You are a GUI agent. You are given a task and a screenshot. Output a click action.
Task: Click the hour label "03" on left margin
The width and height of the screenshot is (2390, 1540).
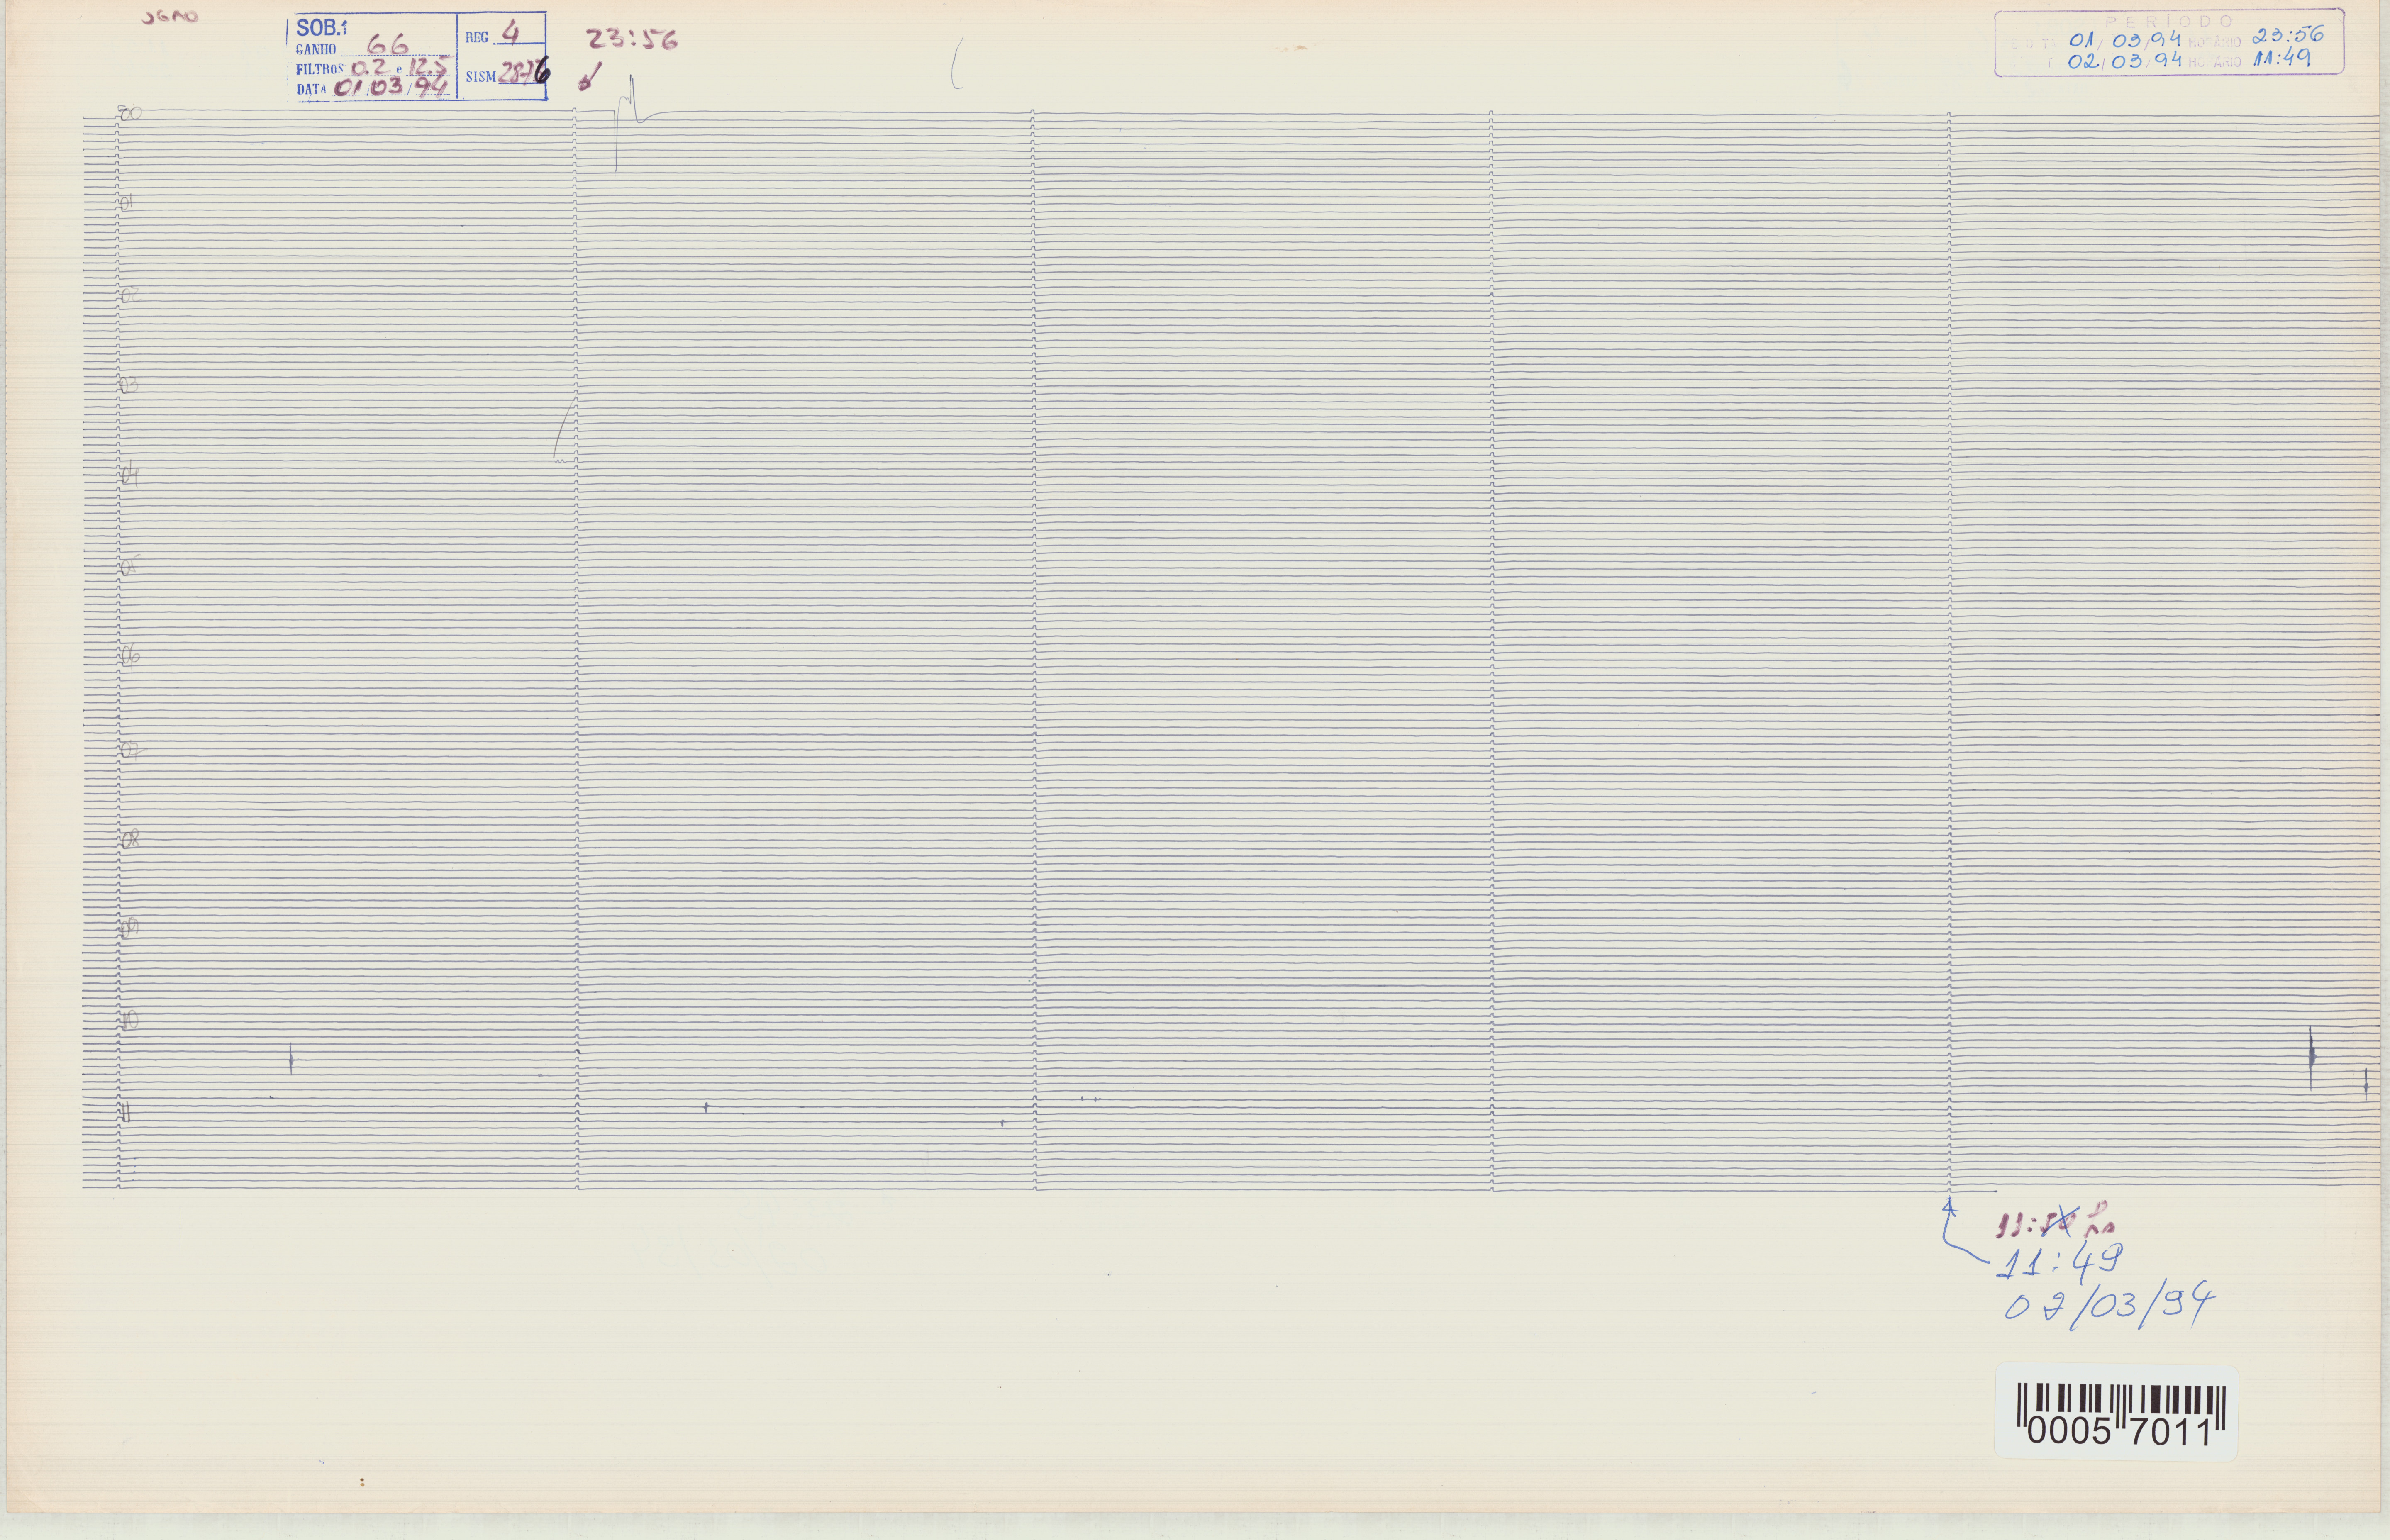coord(129,385)
